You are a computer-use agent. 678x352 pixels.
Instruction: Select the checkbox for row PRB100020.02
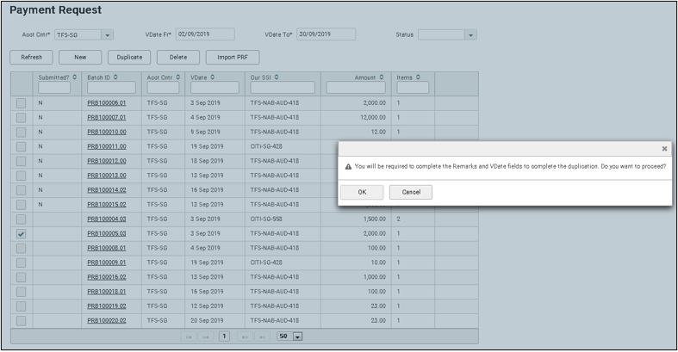coord(22,320)
